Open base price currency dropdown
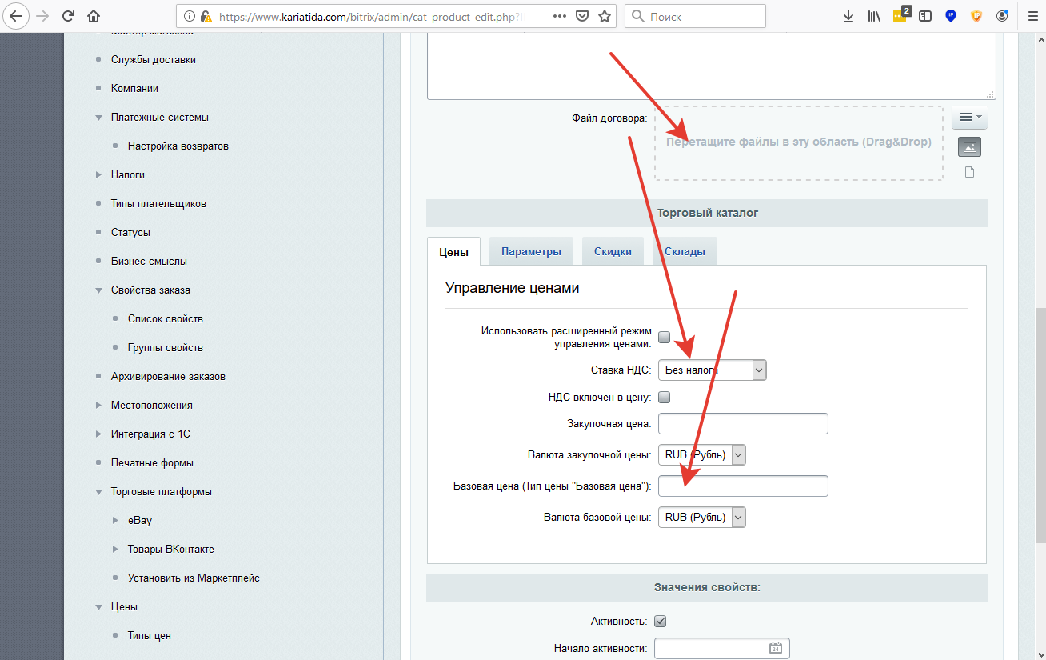This screenshot has width=1046, height=660. coord(701,518)
